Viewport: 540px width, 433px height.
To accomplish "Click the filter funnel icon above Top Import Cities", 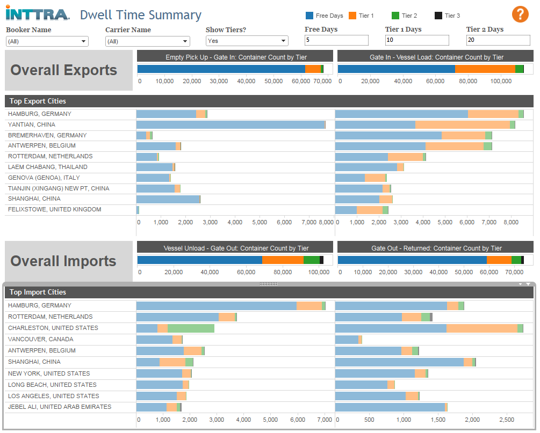I will [528, 284].
